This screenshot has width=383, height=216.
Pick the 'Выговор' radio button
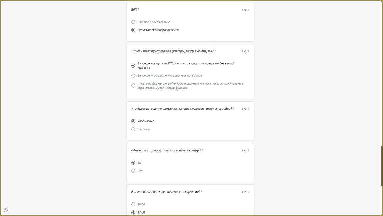pyautogui.click(x=133, y=129)
